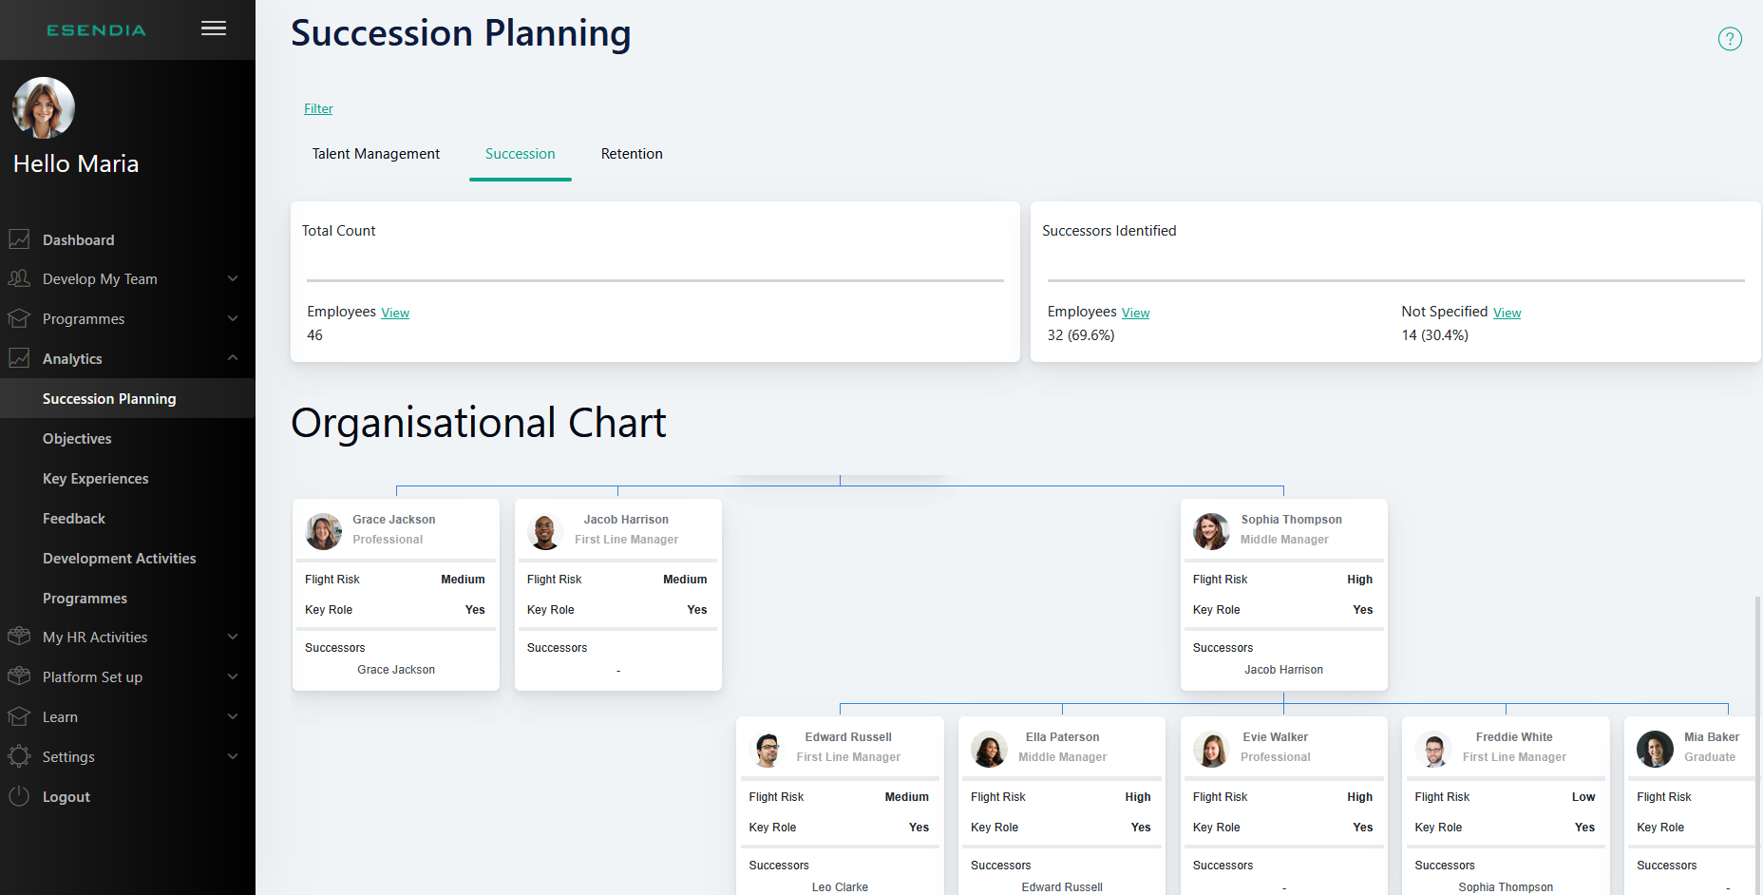Click the My HR Activities icon
The height and width of the screenshot is (895, 1763).
(x=19, y=637)
